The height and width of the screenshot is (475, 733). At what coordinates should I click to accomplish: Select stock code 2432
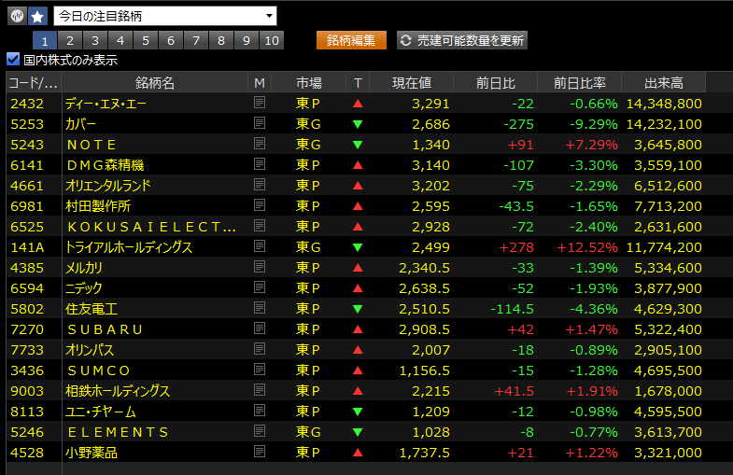point(27,104)
